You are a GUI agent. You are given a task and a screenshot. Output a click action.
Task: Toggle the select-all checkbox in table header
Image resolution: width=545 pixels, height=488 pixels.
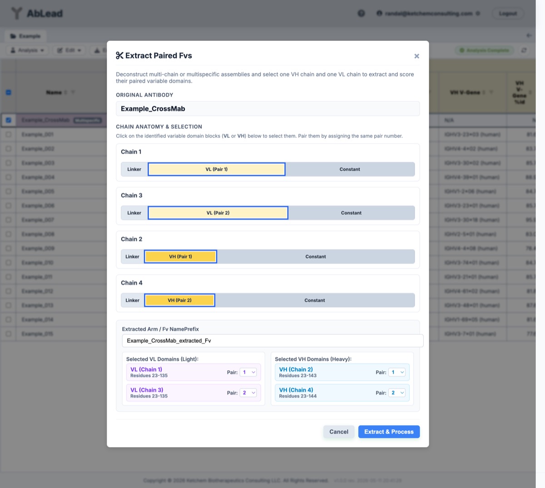coord(8,92)
